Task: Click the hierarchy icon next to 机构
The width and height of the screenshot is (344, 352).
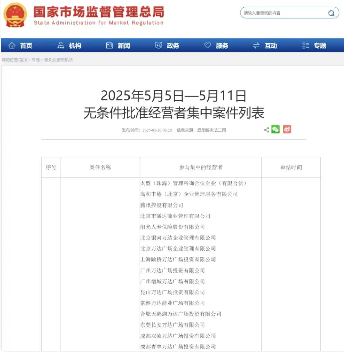Action: (x=61, y=46)
